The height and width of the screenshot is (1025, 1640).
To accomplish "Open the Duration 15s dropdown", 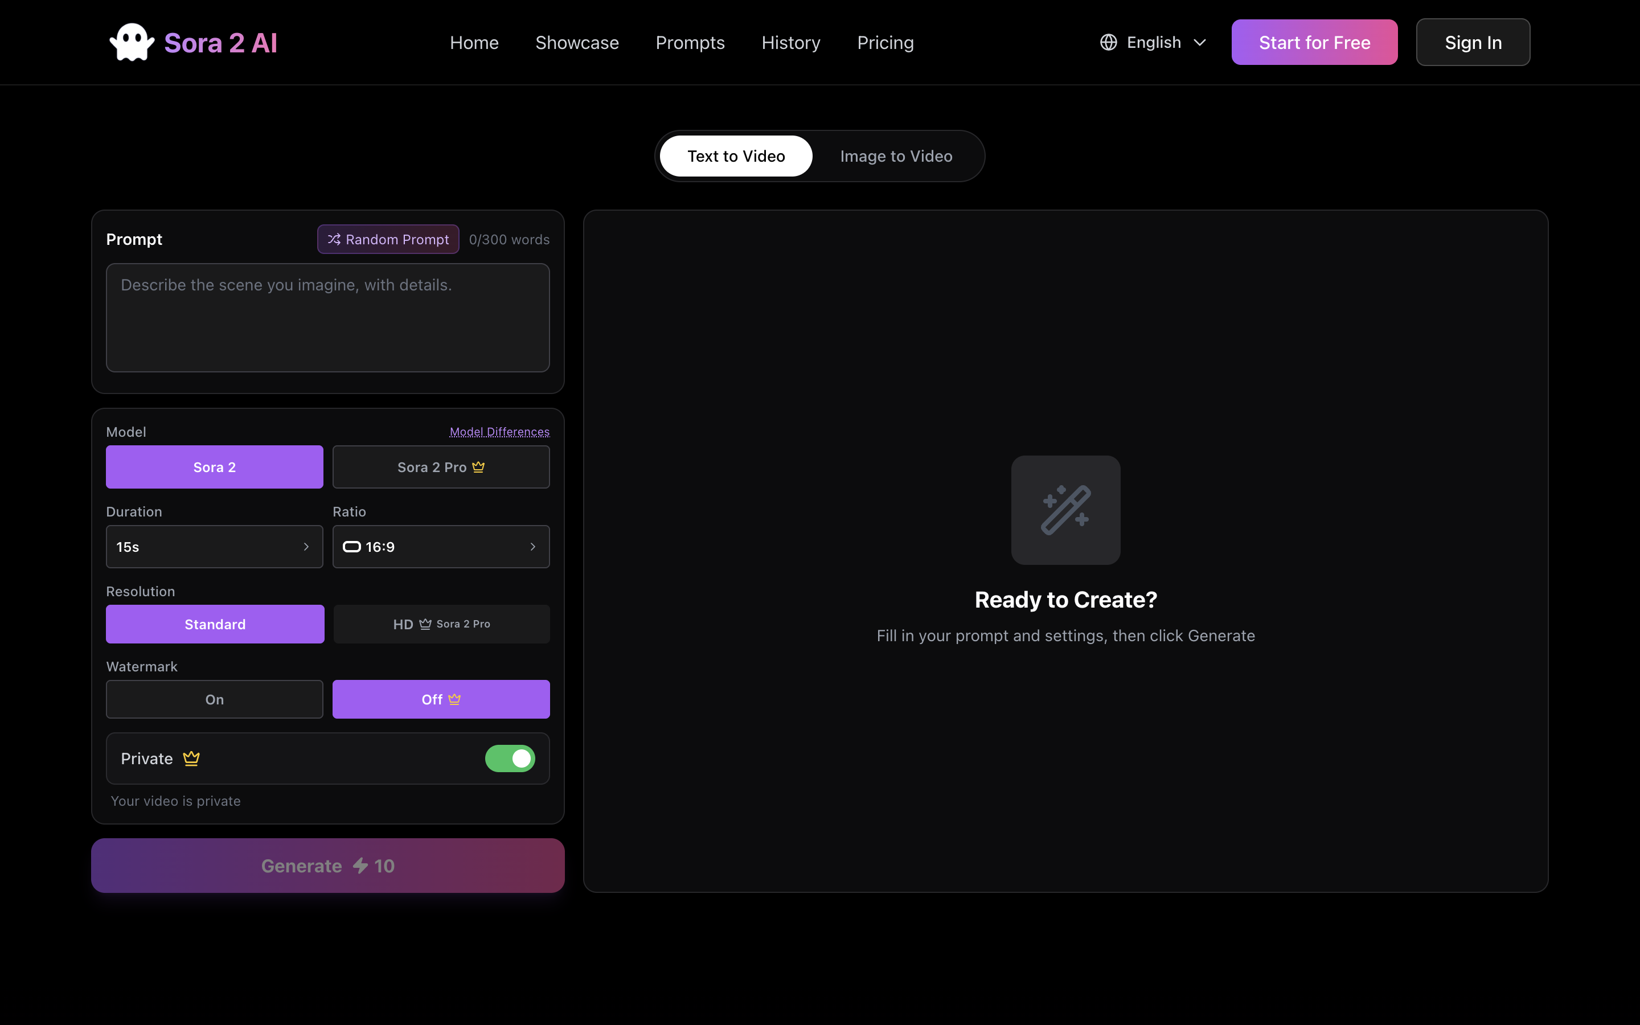I will 214,547.
